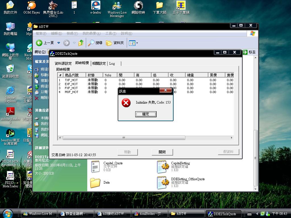Viewport: 291px width, 218px height.
Task: Open 檢視 menu in ABTW window
Action: [72, 33]
